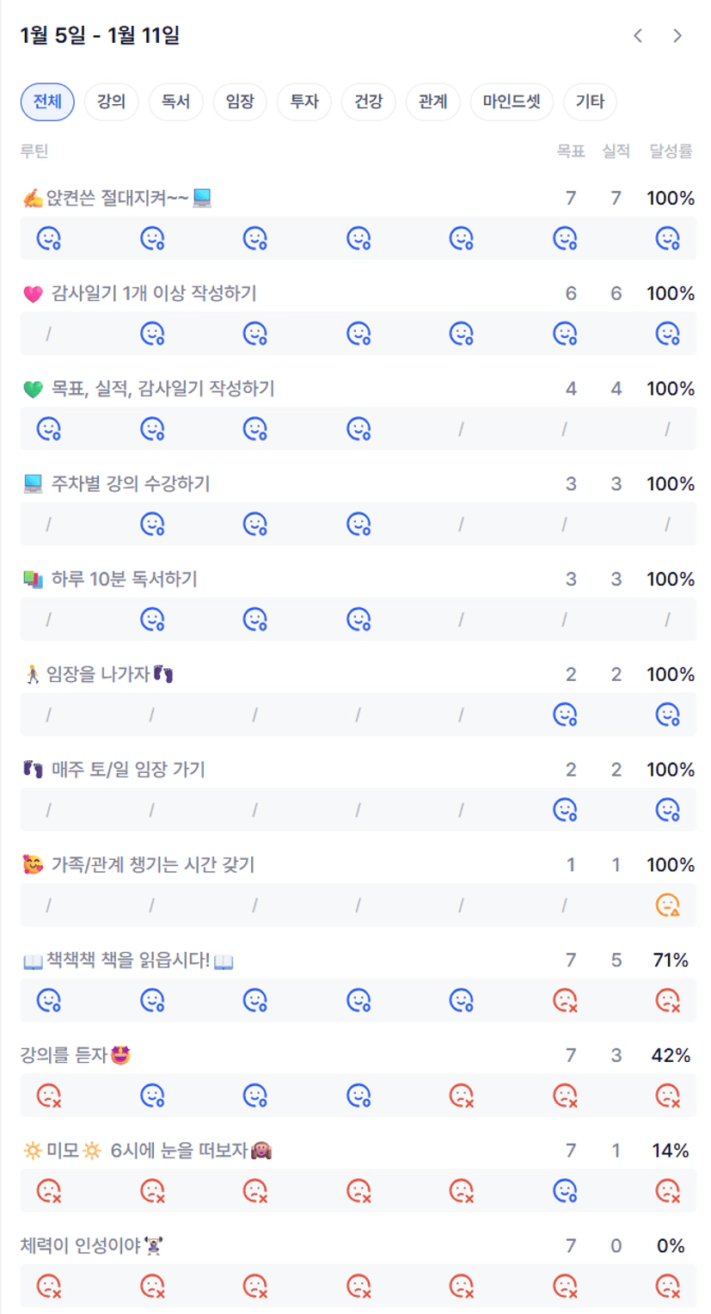Click green heart emoji beside 목표, 실적 routine
The width and height of the screenshot is (711, 1314).
pyautogui.click(x=33, y=390)
